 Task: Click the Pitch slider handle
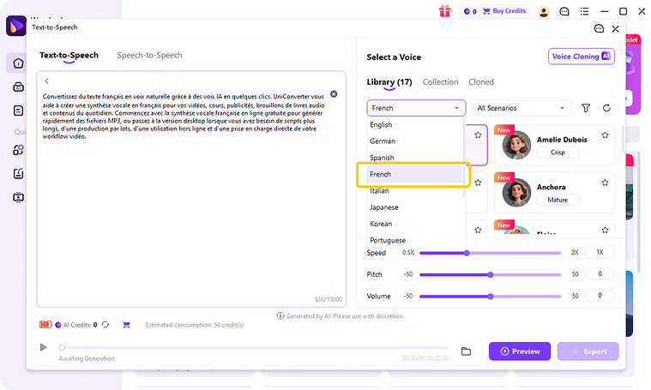[x=491, y=274]
